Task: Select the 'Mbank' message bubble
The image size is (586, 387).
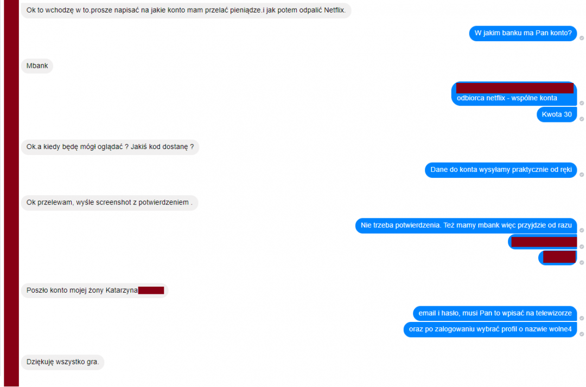Action: tap(37, 66)
